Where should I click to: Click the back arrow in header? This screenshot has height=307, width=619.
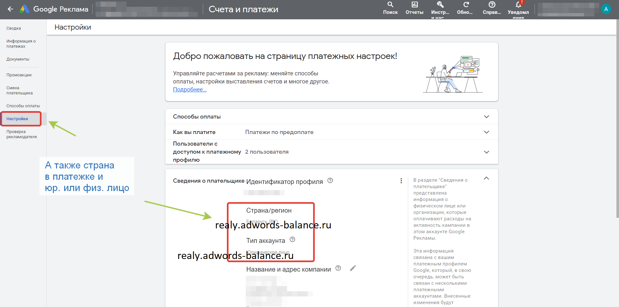tap(10, 9)
